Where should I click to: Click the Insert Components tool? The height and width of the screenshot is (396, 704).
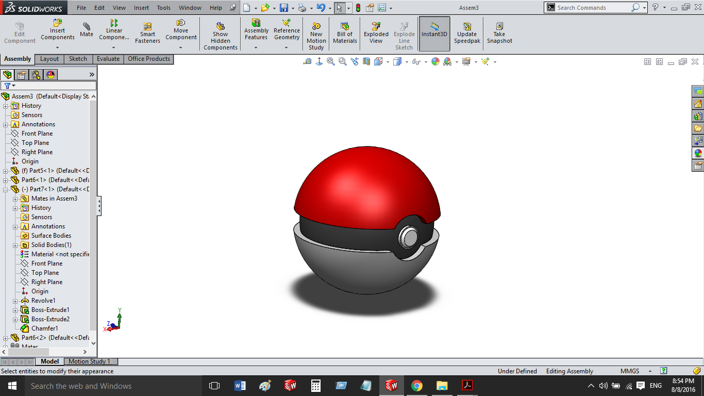click(x=58, y=30)
